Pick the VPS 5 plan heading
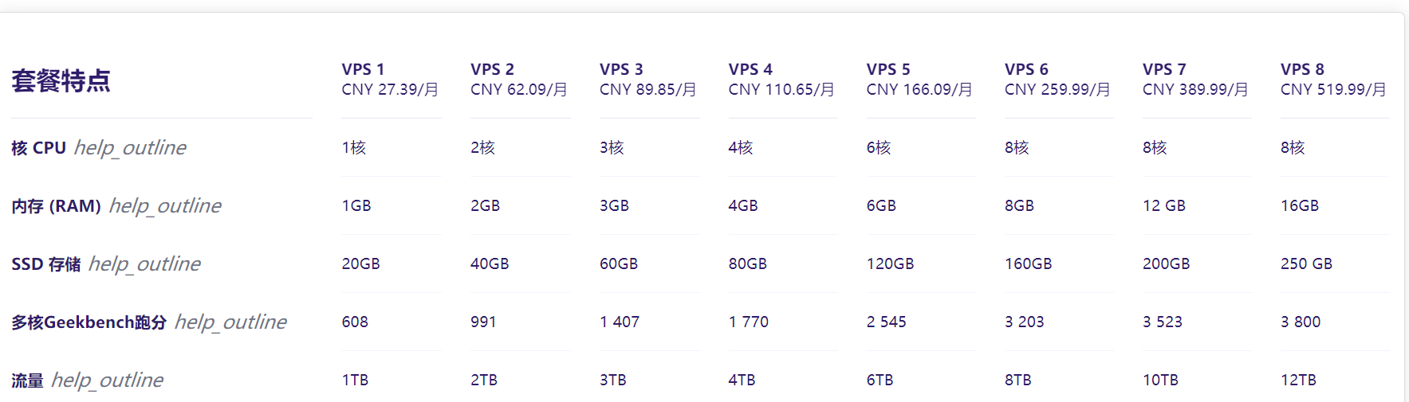1409x402 pixels. point(888,69)
